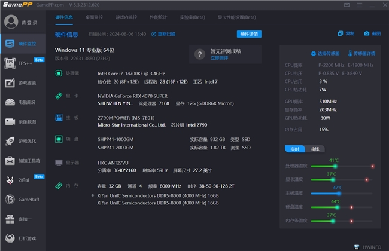
Task: Open 游戏滤镜 sidebar icon
Action: coord(10,82)
